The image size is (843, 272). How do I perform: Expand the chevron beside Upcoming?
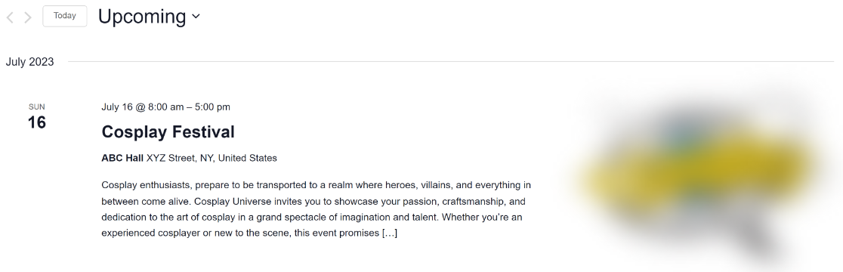[196, 17]
